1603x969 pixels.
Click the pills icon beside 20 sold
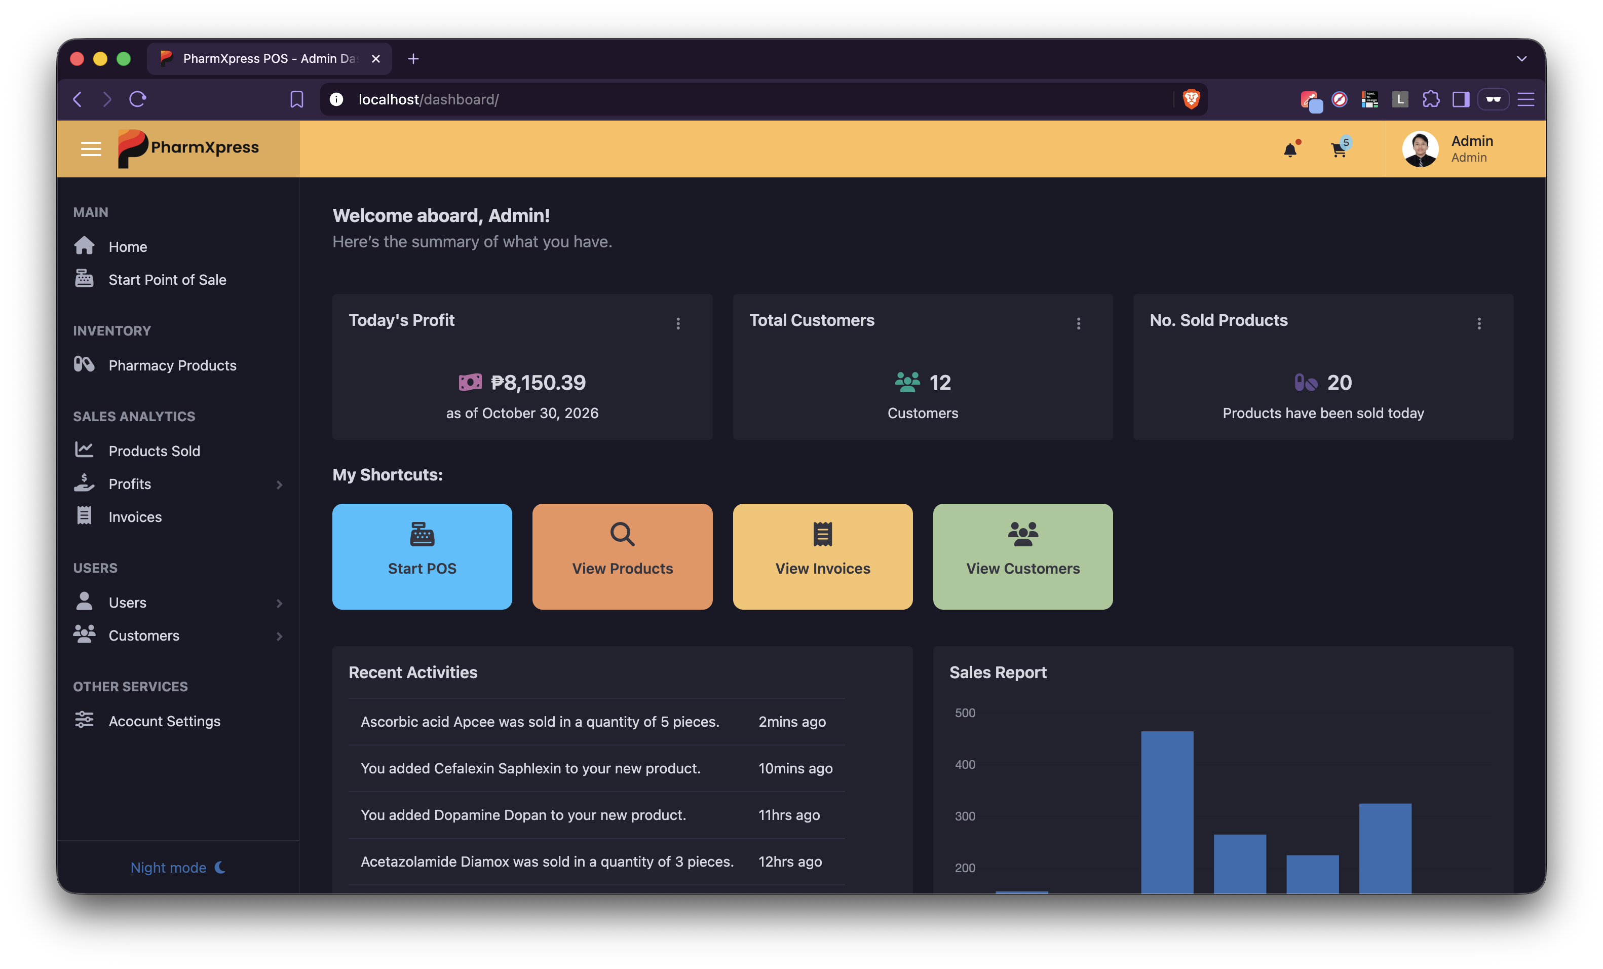click(x=1306, y=382)
